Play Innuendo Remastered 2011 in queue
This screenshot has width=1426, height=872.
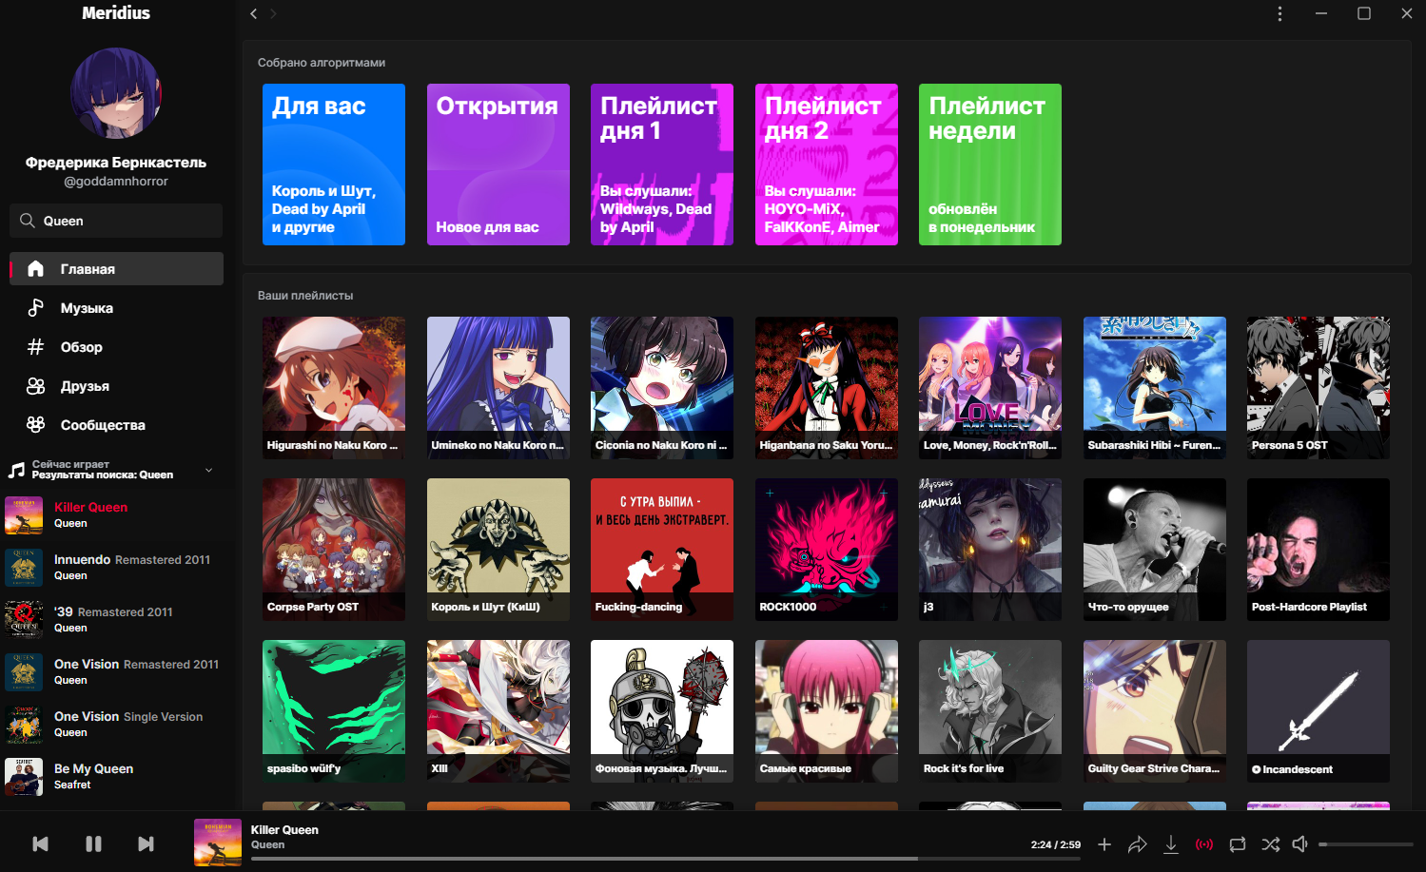[116, 567]
